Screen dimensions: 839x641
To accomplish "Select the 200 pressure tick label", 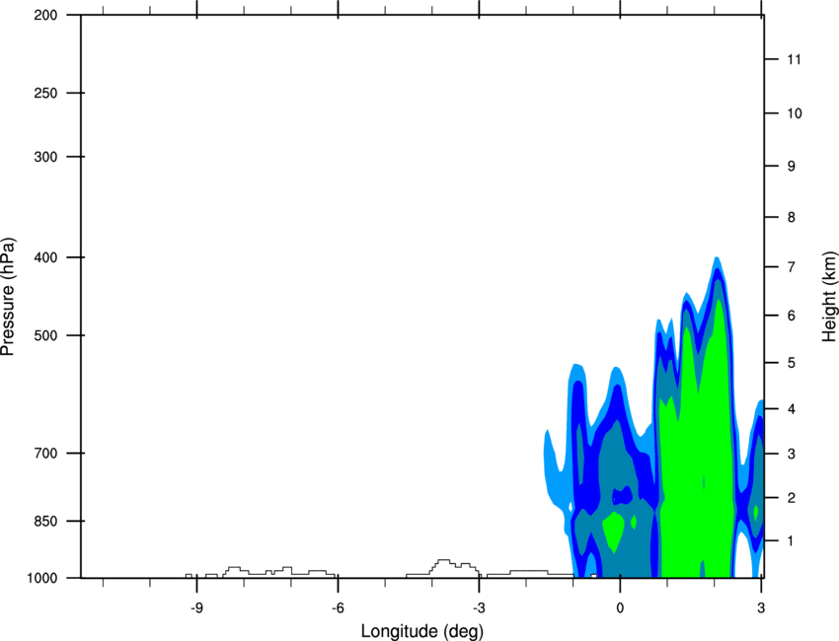I will (x=45, y=15).
